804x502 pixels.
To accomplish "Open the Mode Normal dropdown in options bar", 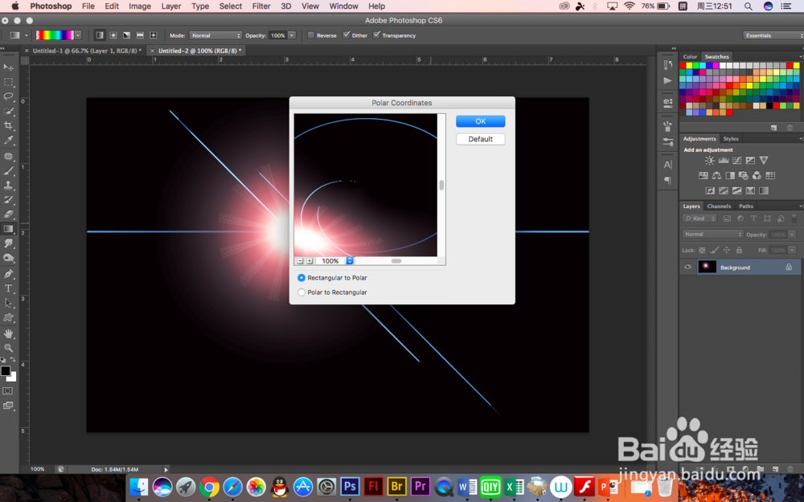I will [215, 35].
